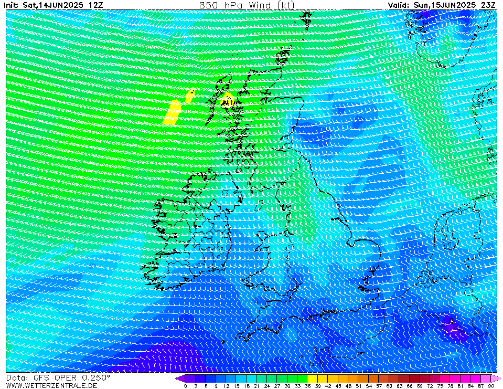Click the dark red swatch between 66 and 69
The width and height of the screenshot is (503, 389).
click(414, 379)
